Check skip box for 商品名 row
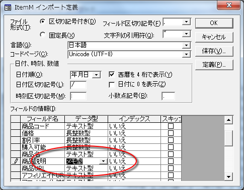This screenshot has width=244, height=190. [x=171, y=154]
